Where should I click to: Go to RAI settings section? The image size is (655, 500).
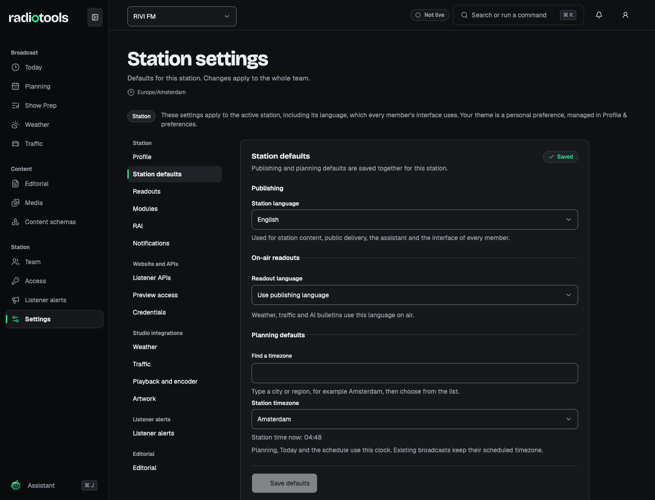pos(175,226)
